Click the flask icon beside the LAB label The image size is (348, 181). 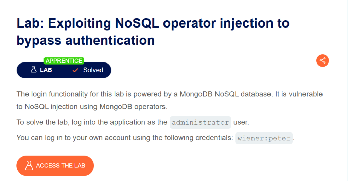(x=33, y=70)
